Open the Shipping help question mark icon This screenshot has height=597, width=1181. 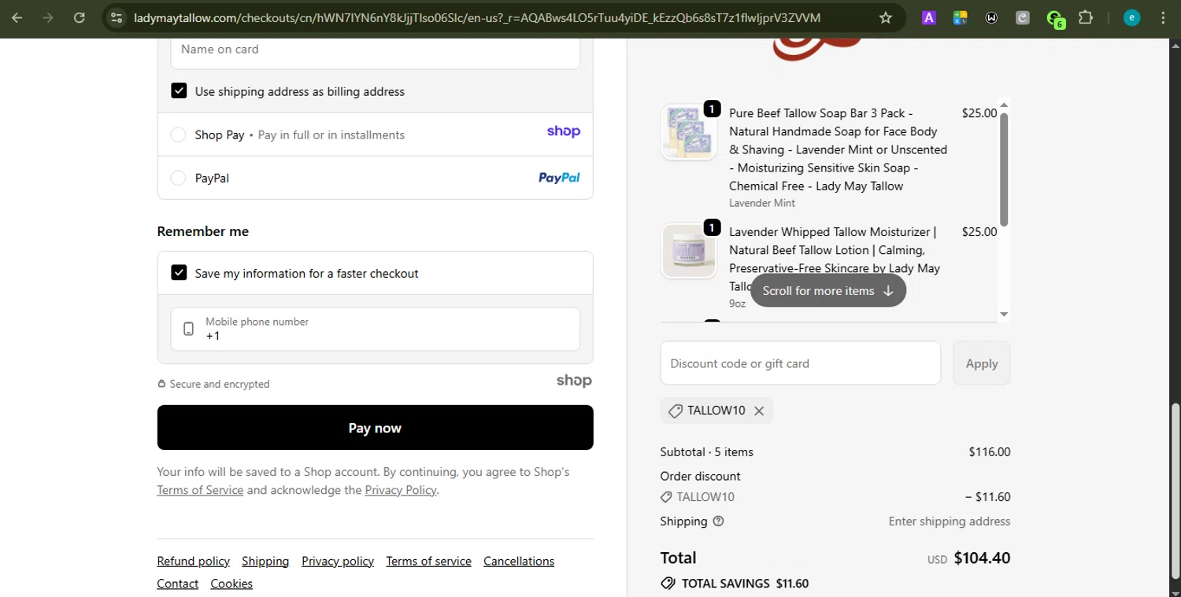click(x=718, y=521)
